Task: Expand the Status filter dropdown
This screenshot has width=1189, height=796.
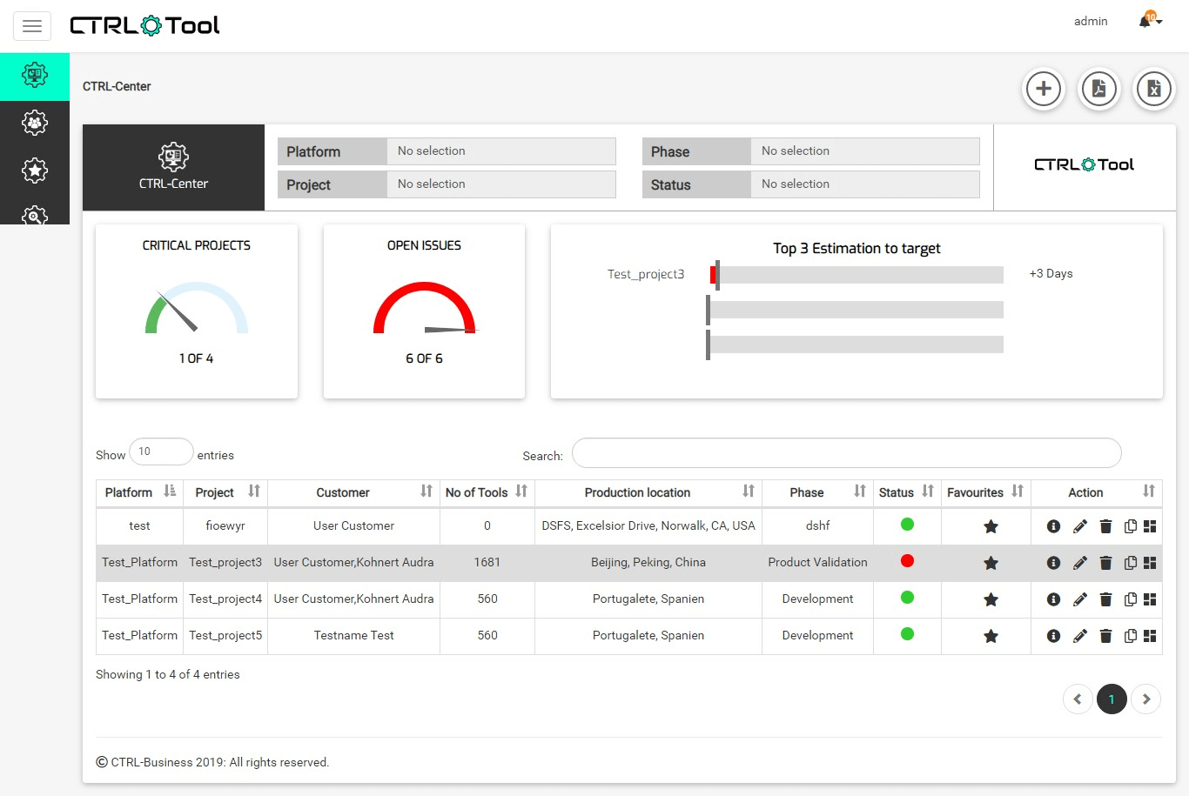Action: tap(864, 184)
